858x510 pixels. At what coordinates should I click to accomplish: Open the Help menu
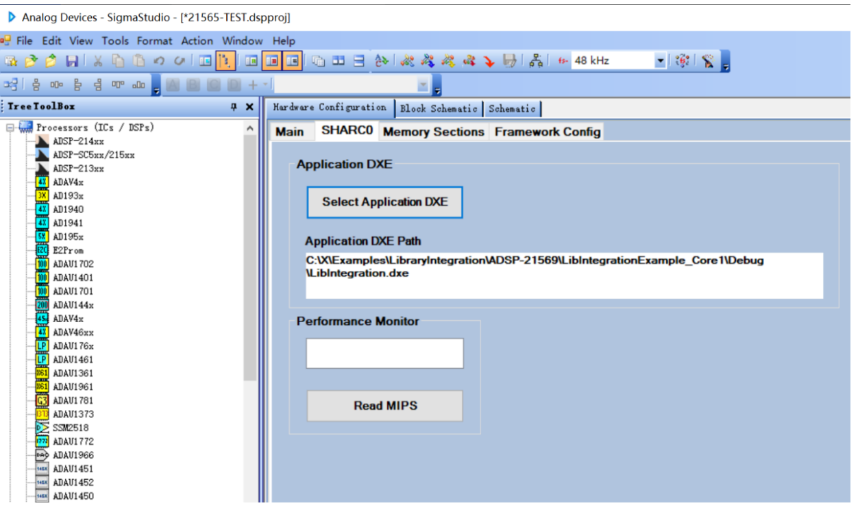coord(284,41)
